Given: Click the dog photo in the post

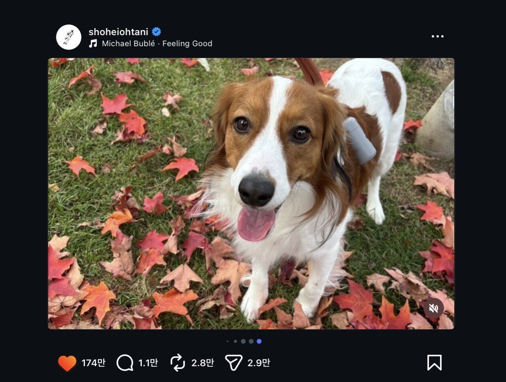Looking at the screenshot, I should (x=251, y=194).
